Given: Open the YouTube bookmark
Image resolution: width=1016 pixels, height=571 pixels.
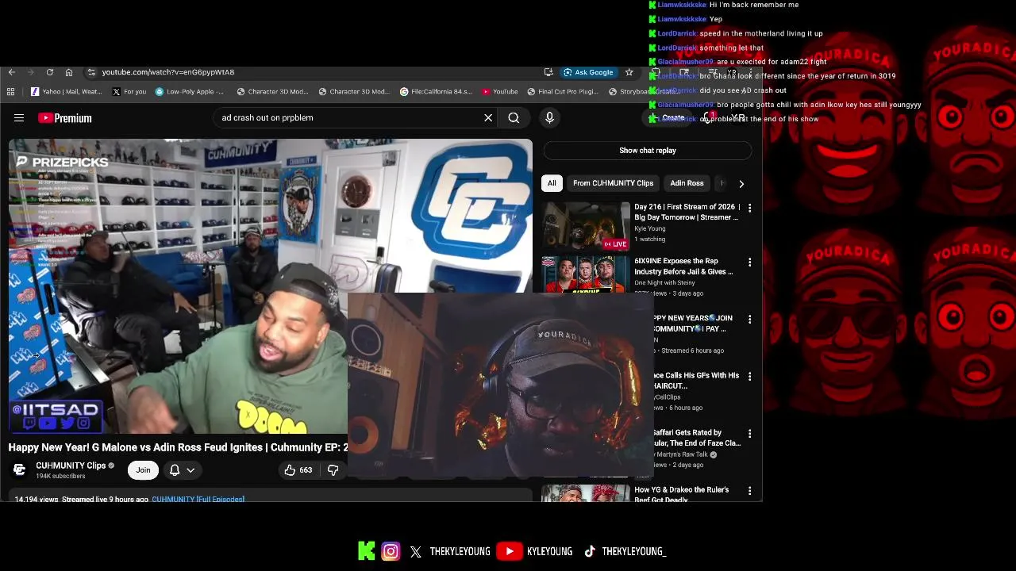Looking at the screenshot, I should [x=500, y=92].
